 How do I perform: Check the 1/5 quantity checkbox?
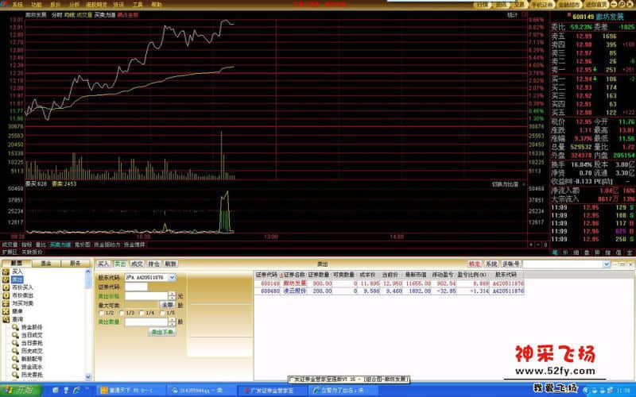pyautogui.click(x=163, y=312)
